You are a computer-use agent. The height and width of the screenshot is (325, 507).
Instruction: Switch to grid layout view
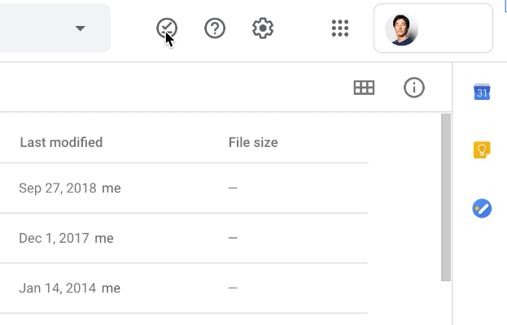click(x=364, y=88)
